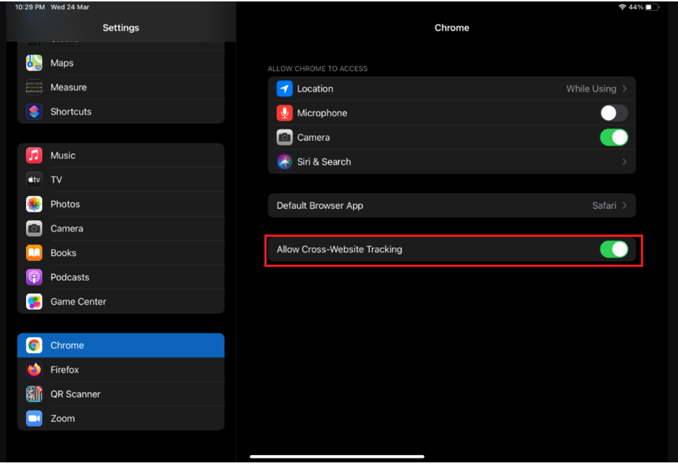Screen dimensions: 678x466
Task: Tap the Location arrow icon
Action: tap(285, 89)
